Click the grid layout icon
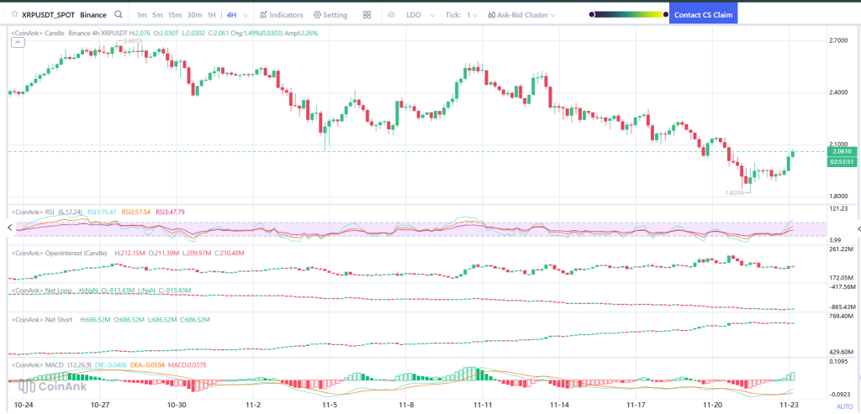Screen dimensions: 861x414 (367, 15)
